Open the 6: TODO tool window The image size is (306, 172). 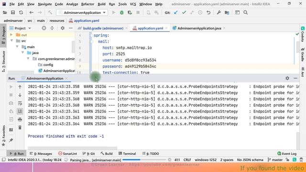click(x=151, y=154)
